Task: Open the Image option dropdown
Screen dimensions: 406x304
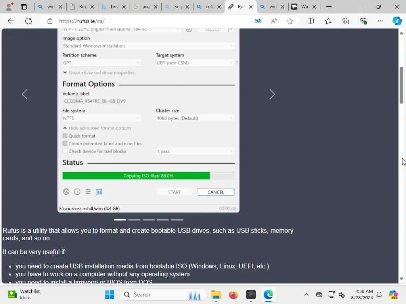Action: tap(148, 46)
